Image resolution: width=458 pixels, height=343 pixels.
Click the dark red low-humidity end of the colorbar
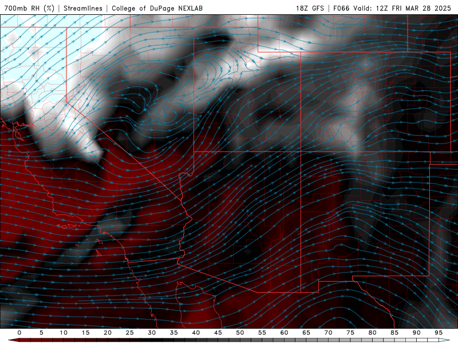[x=13, y=340]
